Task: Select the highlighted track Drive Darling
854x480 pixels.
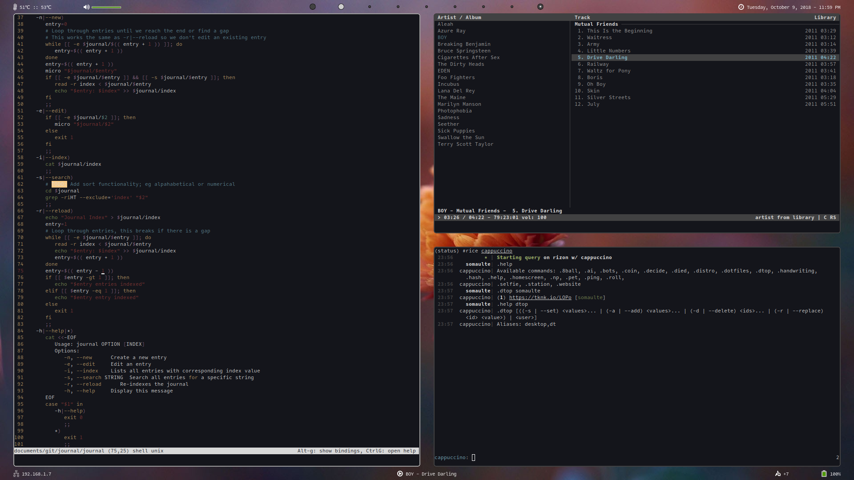Action: [705, 57]
